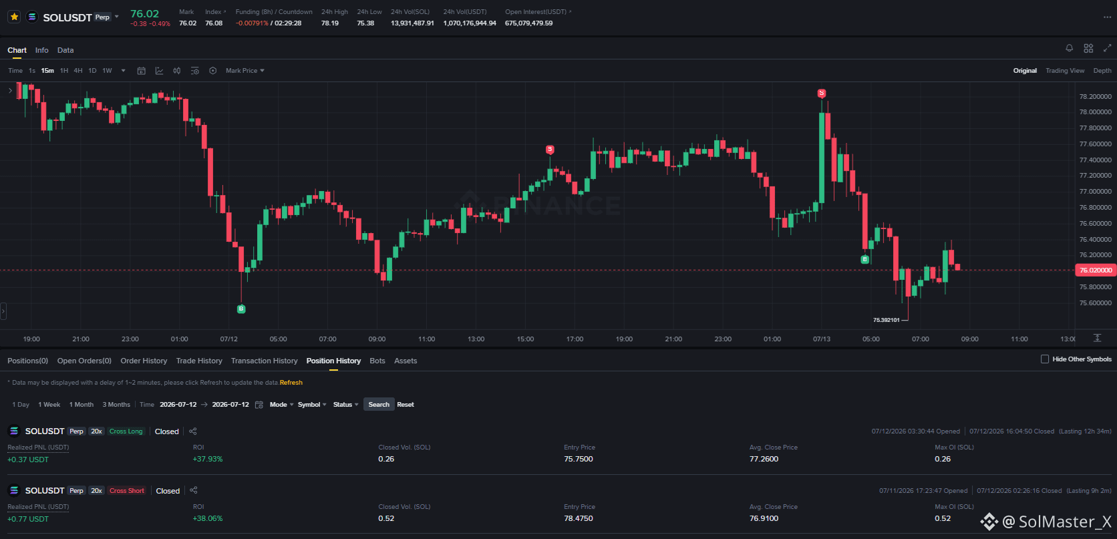Select the 1H timeframe
1117x539 pixels.
tap(64, 71)
